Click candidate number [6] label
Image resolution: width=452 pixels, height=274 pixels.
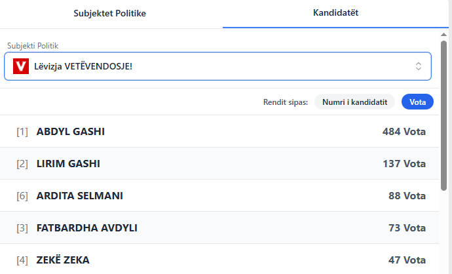22,195
